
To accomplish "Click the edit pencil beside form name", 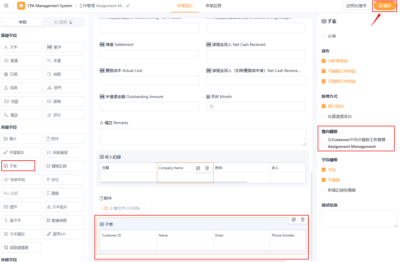I will coord(128,6).
